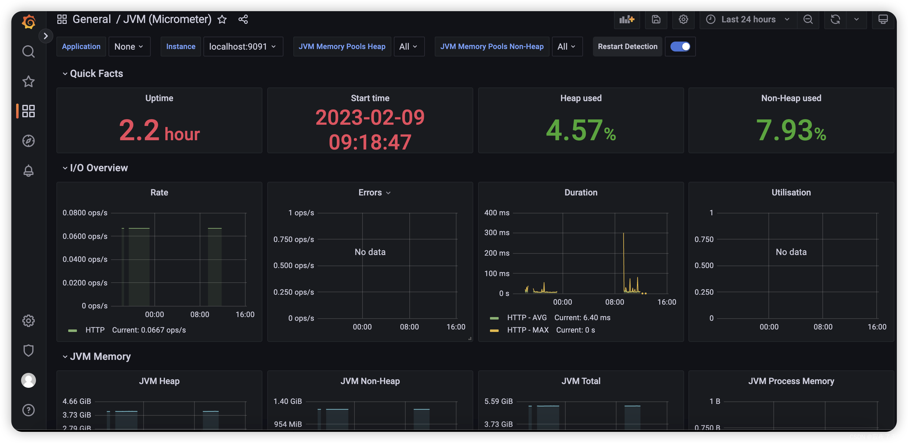The height and width of the screenshot is (443, 908).
Task: Refresh the dashboard now
Action: [x=835, y=20]
